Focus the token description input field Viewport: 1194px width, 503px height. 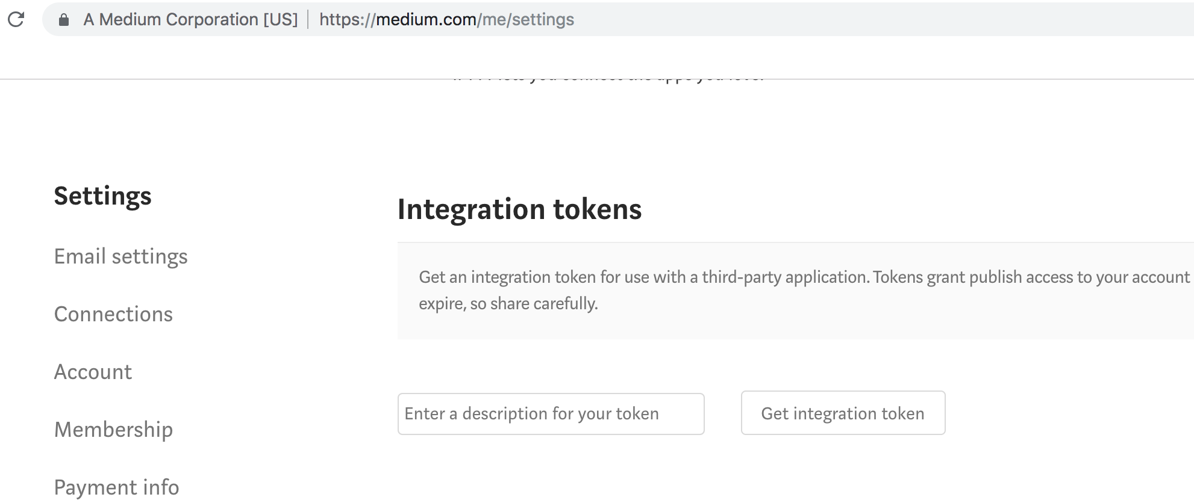551,414
